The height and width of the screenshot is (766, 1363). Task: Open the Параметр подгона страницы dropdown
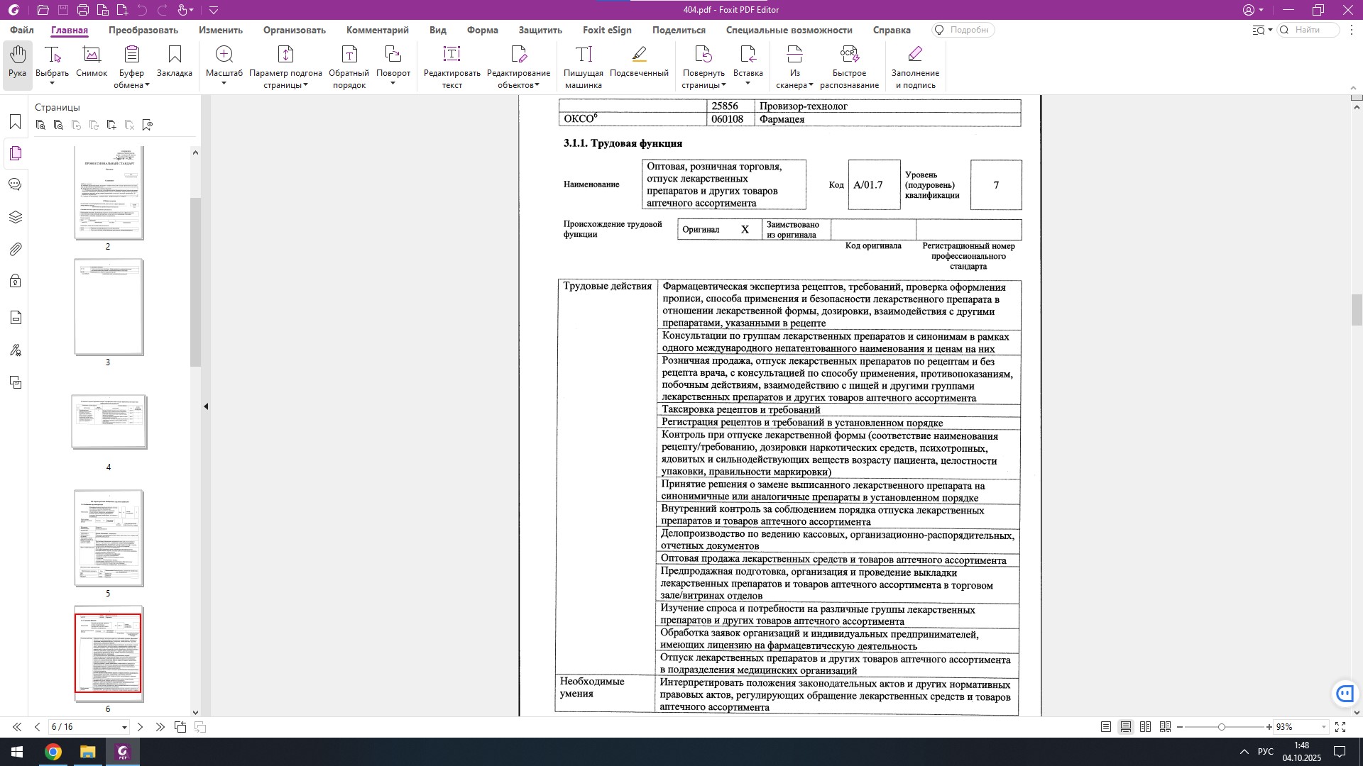coord(306,85)
